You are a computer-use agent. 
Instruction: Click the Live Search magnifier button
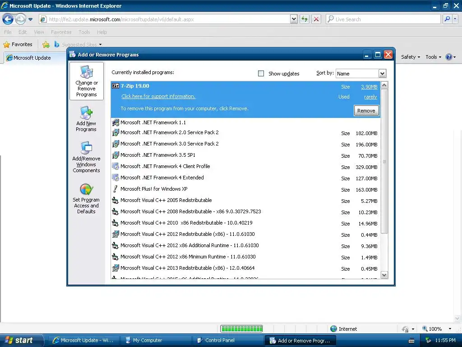447,19
